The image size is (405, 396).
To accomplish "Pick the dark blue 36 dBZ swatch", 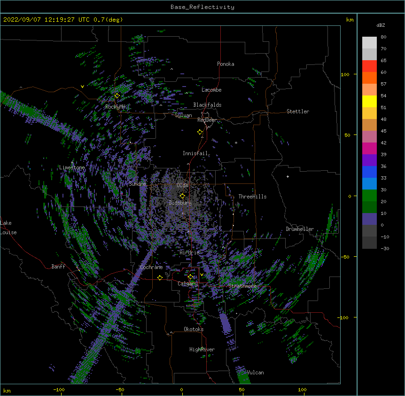I will (369, 172).
